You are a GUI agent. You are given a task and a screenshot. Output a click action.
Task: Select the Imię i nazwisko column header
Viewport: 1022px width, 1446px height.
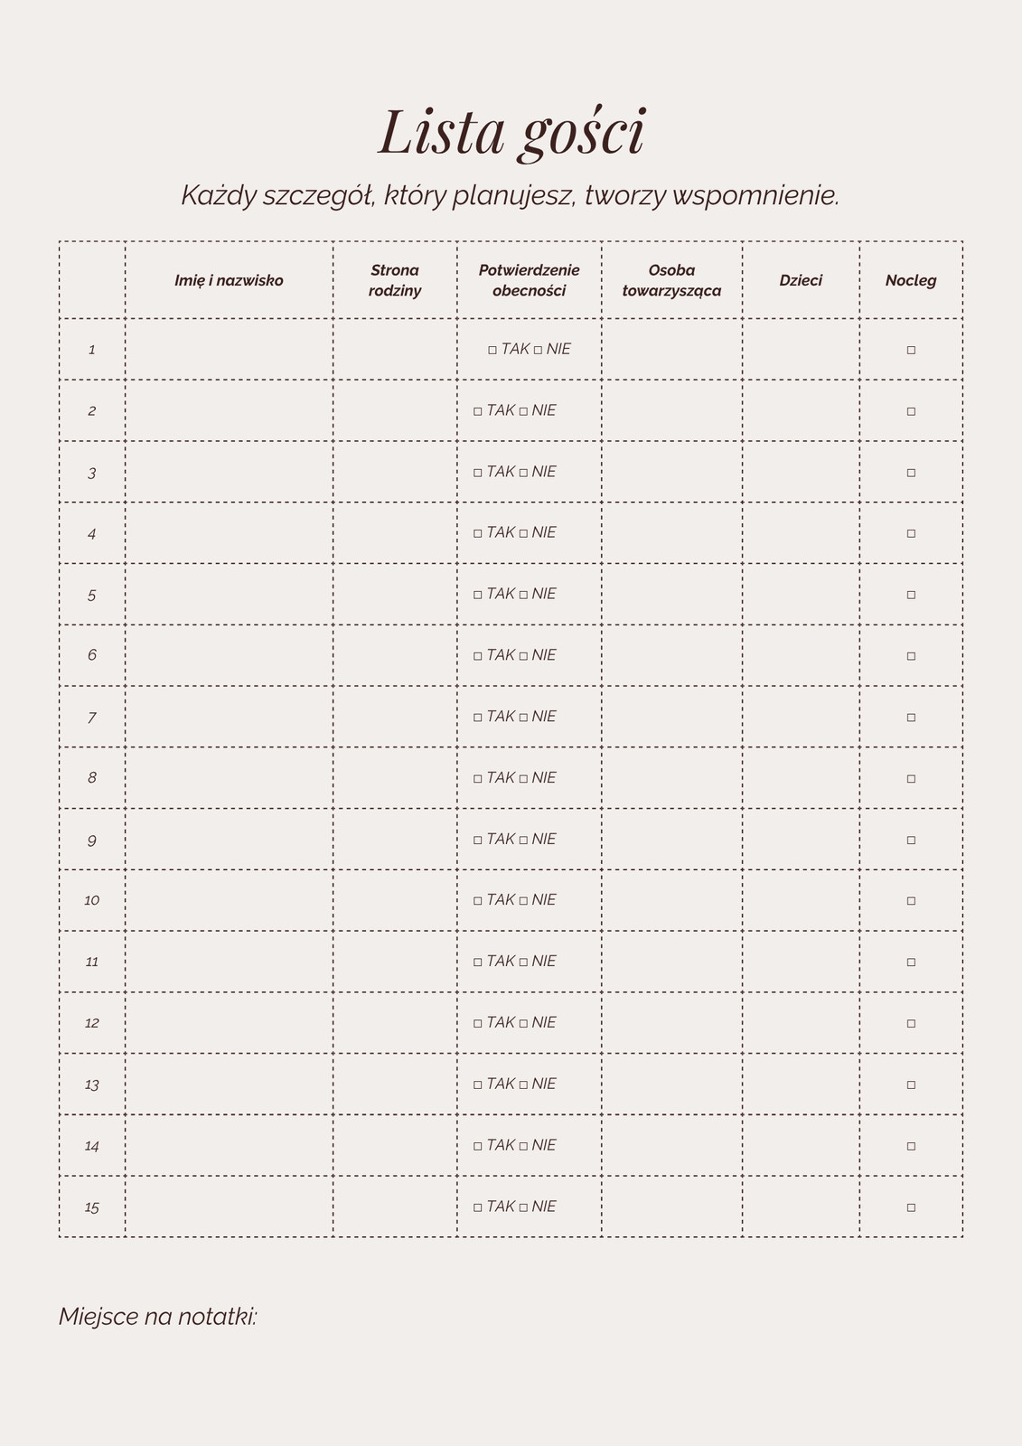click(x=230, y=280)
